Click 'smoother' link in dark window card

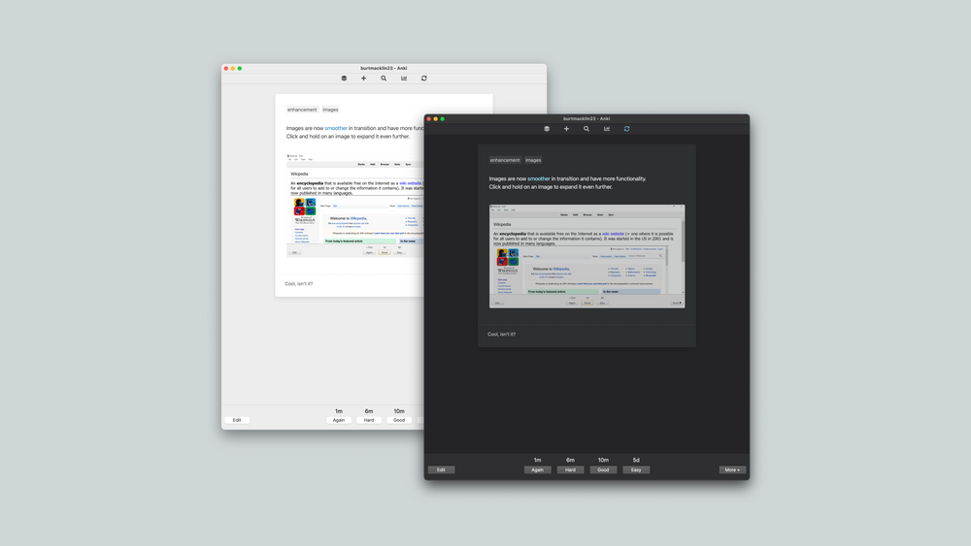[539, 178]
